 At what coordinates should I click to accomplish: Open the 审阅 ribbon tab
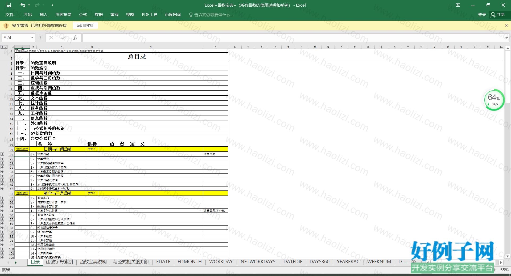pos(114,15)
